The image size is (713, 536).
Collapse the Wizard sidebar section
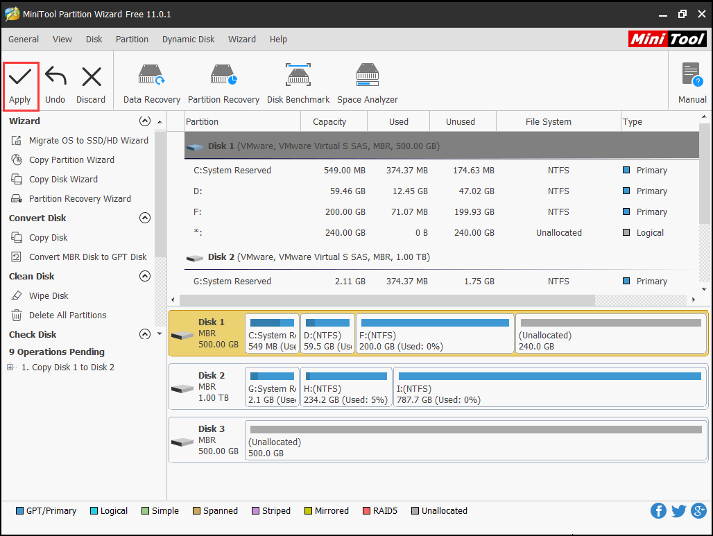144,121
